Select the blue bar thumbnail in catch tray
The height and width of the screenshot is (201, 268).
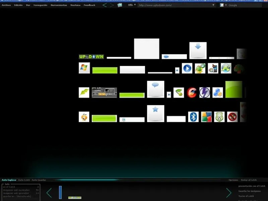(x=60, y=192)
